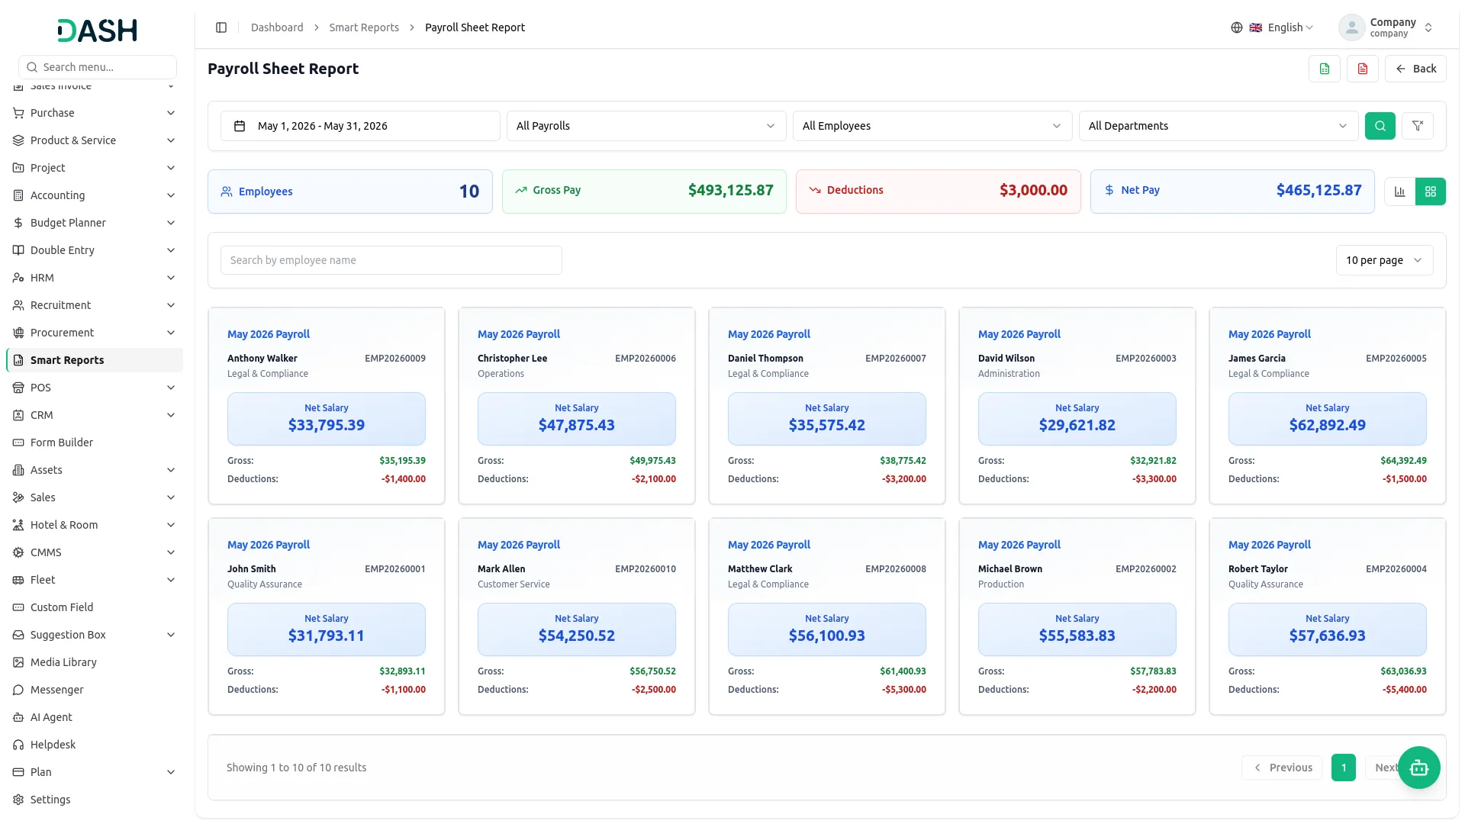Expand the CRM menu chevron
Screen dimensions: 1465x824
pyautogui.click(x=171, y=415)
